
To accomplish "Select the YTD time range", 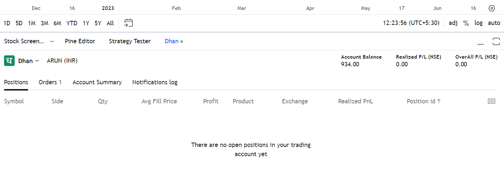I will (72, 23).
